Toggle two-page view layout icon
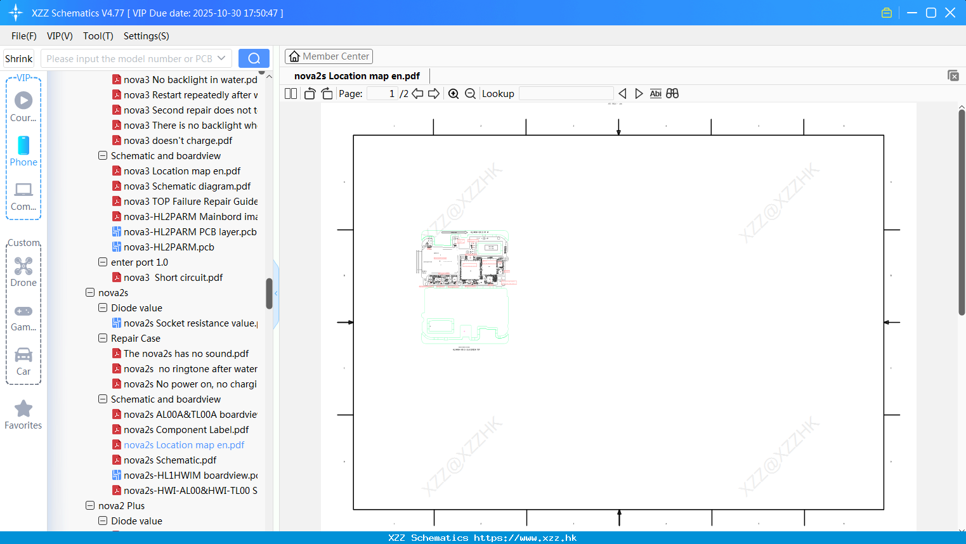This screenshot has width=966, height=544. tap(290, 93)
